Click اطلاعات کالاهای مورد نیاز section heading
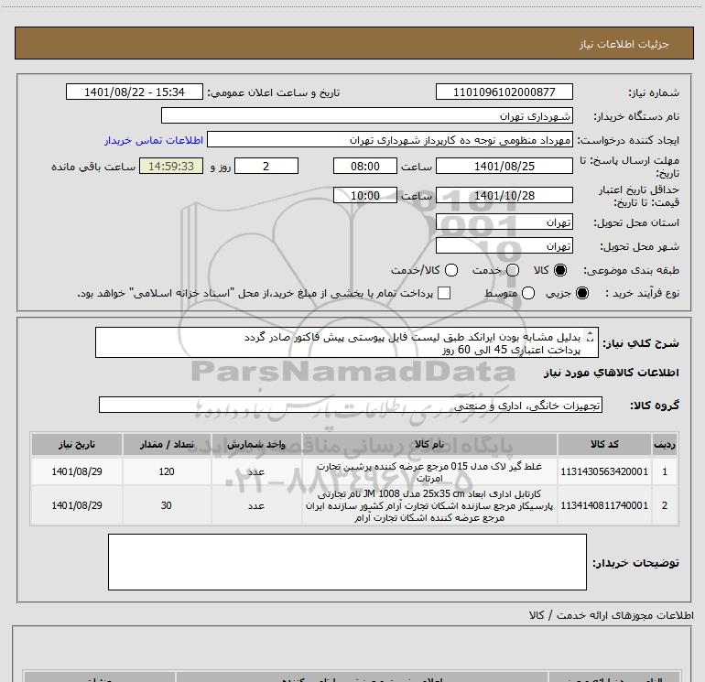Image resolution: width=705 pixels, height=682 pixels. 611,373
